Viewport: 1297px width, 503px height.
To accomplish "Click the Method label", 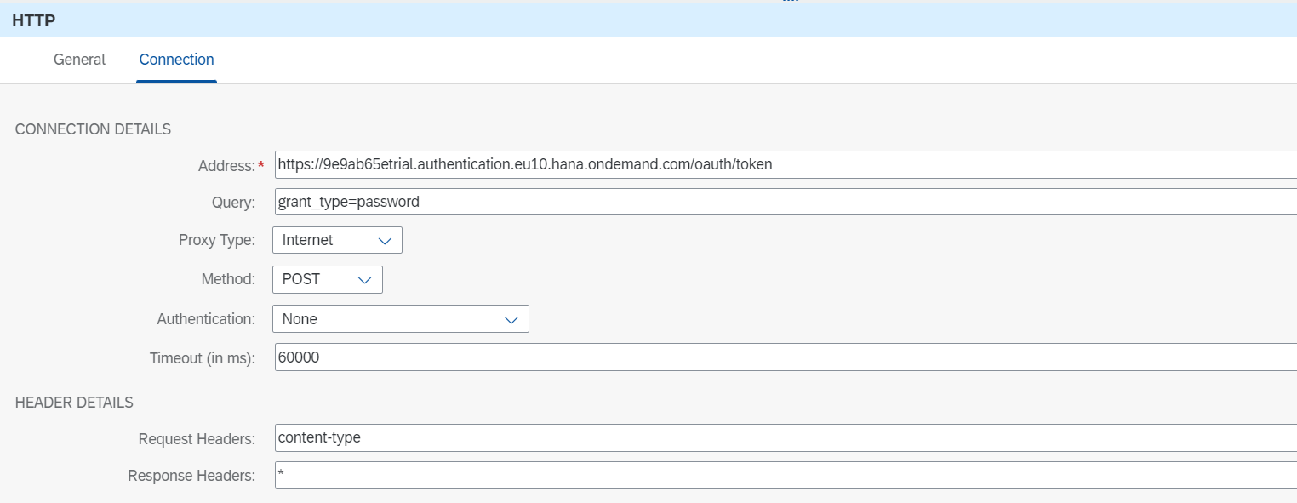I will point(228,279).
